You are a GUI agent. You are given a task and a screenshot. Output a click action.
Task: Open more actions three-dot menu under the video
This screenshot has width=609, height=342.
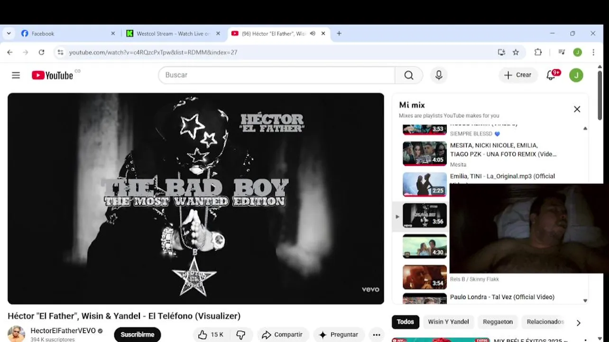click(x=377, y=335)
